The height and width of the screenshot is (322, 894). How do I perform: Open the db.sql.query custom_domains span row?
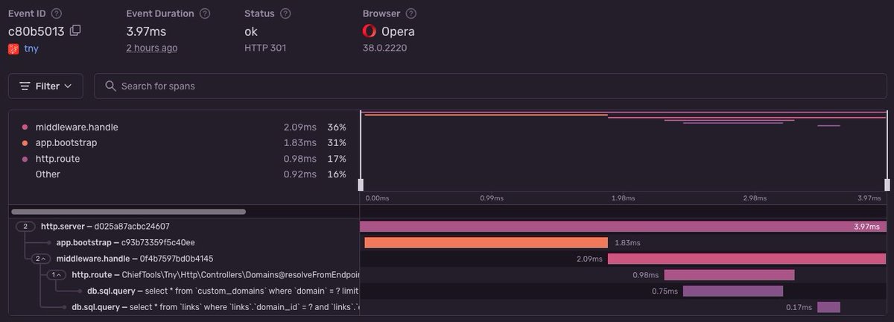(447, 291)
